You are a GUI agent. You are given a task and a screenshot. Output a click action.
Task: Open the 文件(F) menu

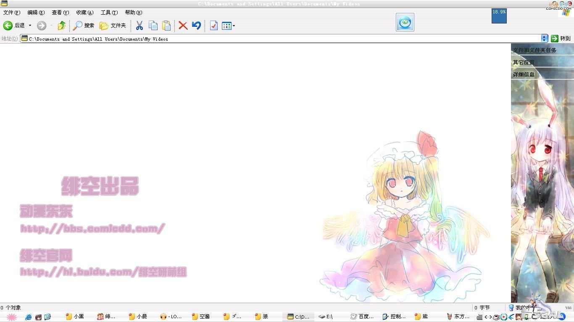[x=12, y=13]
